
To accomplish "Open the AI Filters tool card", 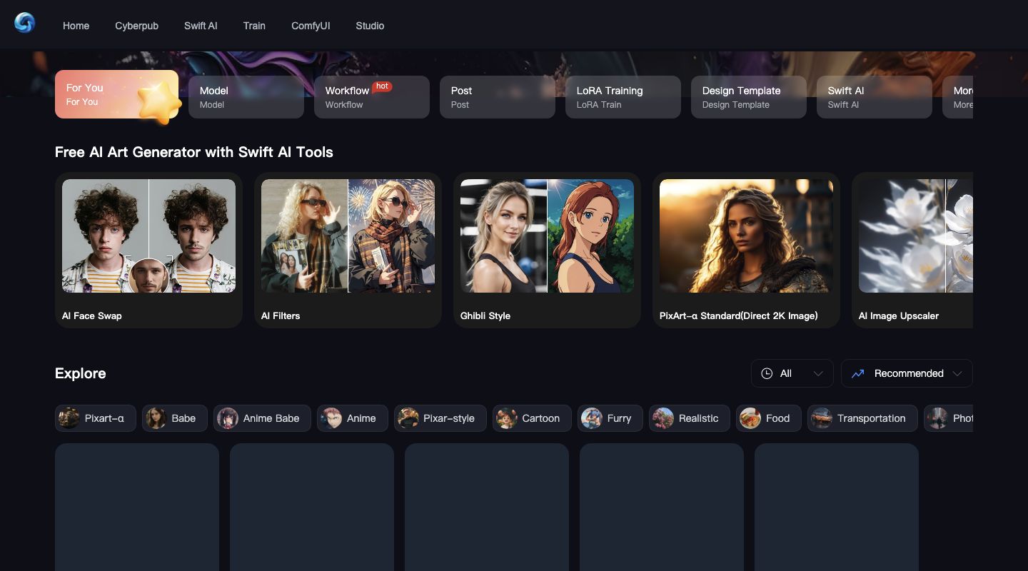I will pos(348,250).
